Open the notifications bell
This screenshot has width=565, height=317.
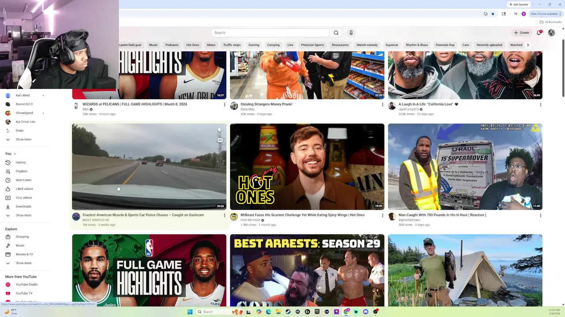click(539, 33)
